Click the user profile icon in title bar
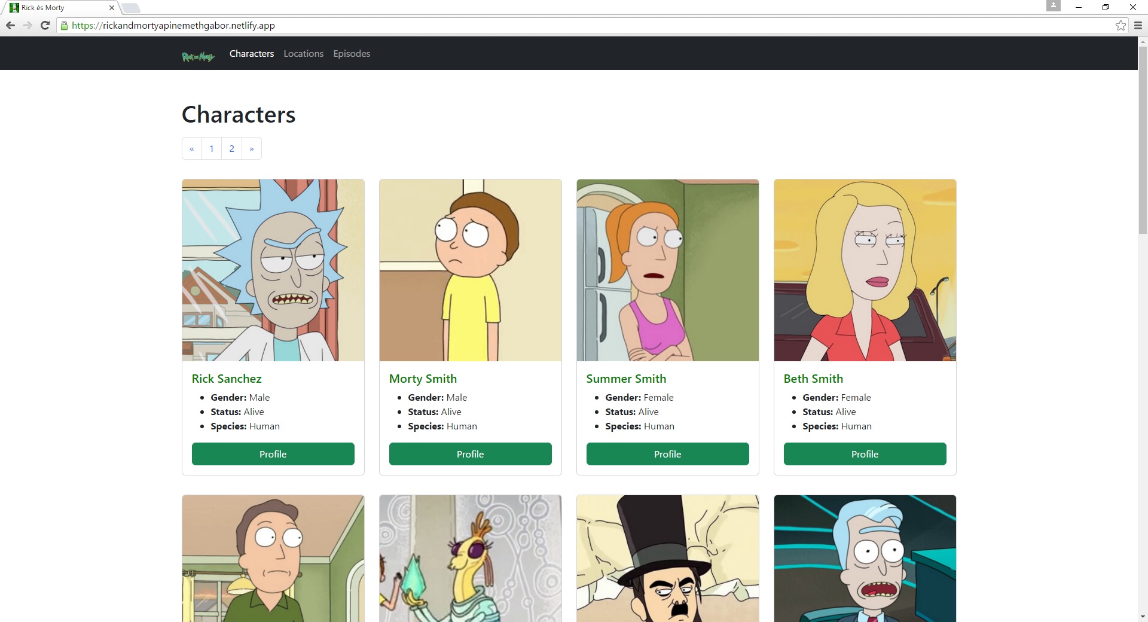This screenshot has width=1148, height=622. [x=1053, y=6]
